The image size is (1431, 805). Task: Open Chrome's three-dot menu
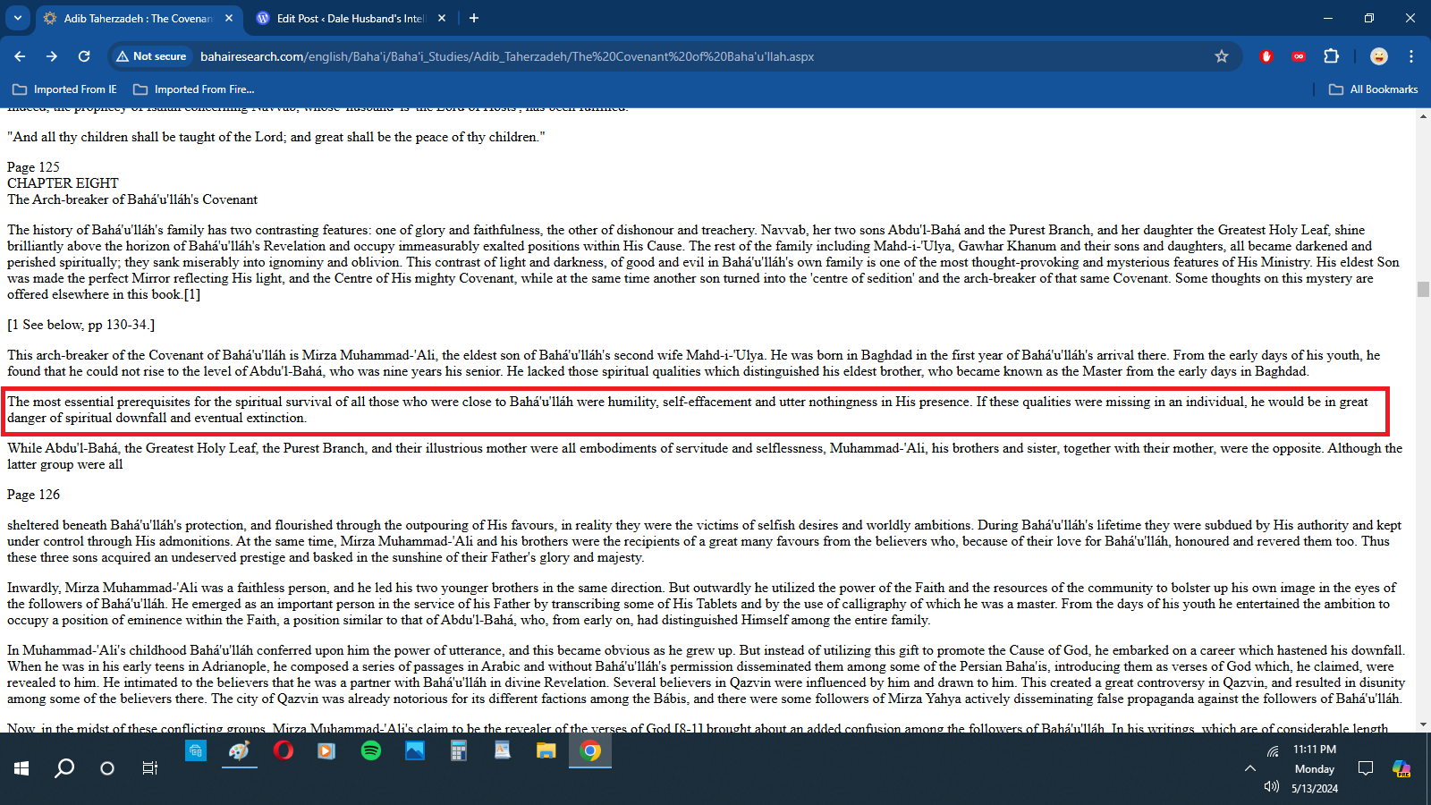click(1411, 56)
